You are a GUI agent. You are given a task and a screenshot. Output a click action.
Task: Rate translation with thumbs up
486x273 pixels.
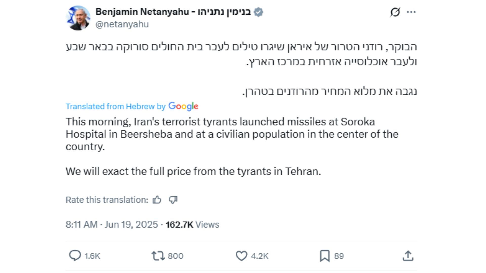click(x=157, y=200)
